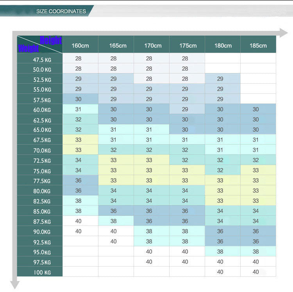Click the right-pointing arrowhead above the table
This screenshot has height=292, width=293.
tap(283, 32)
